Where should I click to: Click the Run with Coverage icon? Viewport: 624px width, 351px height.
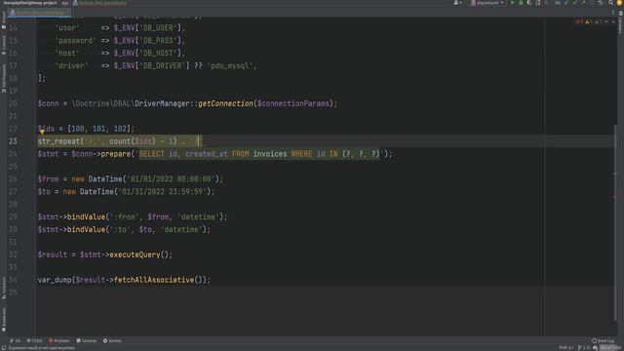coord(529,3)
